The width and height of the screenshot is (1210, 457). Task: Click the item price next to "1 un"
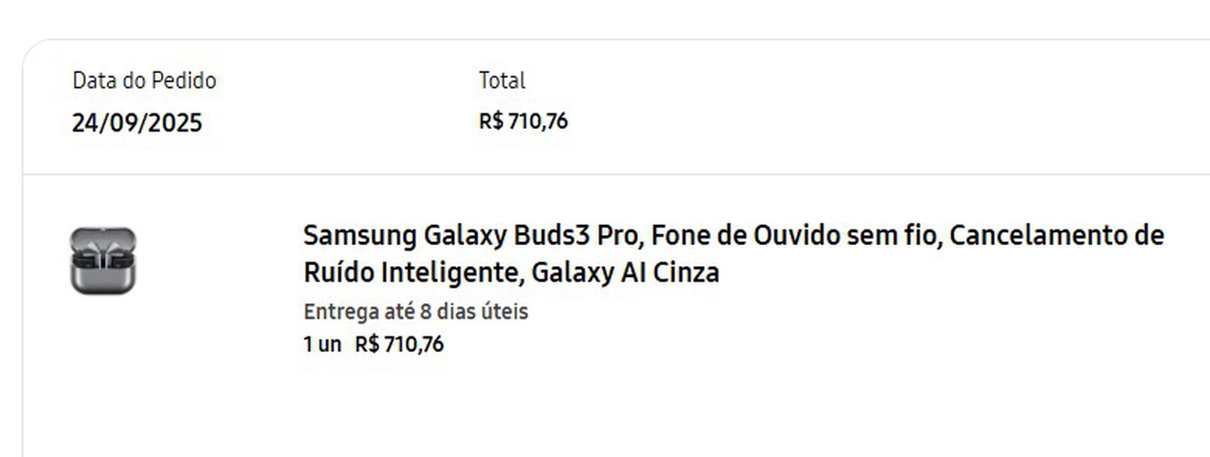(399, 345)
